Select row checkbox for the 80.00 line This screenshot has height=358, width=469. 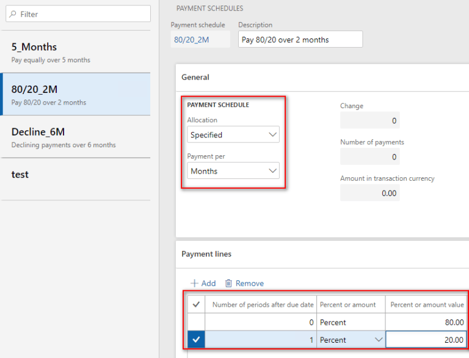(x=196, y=322)
